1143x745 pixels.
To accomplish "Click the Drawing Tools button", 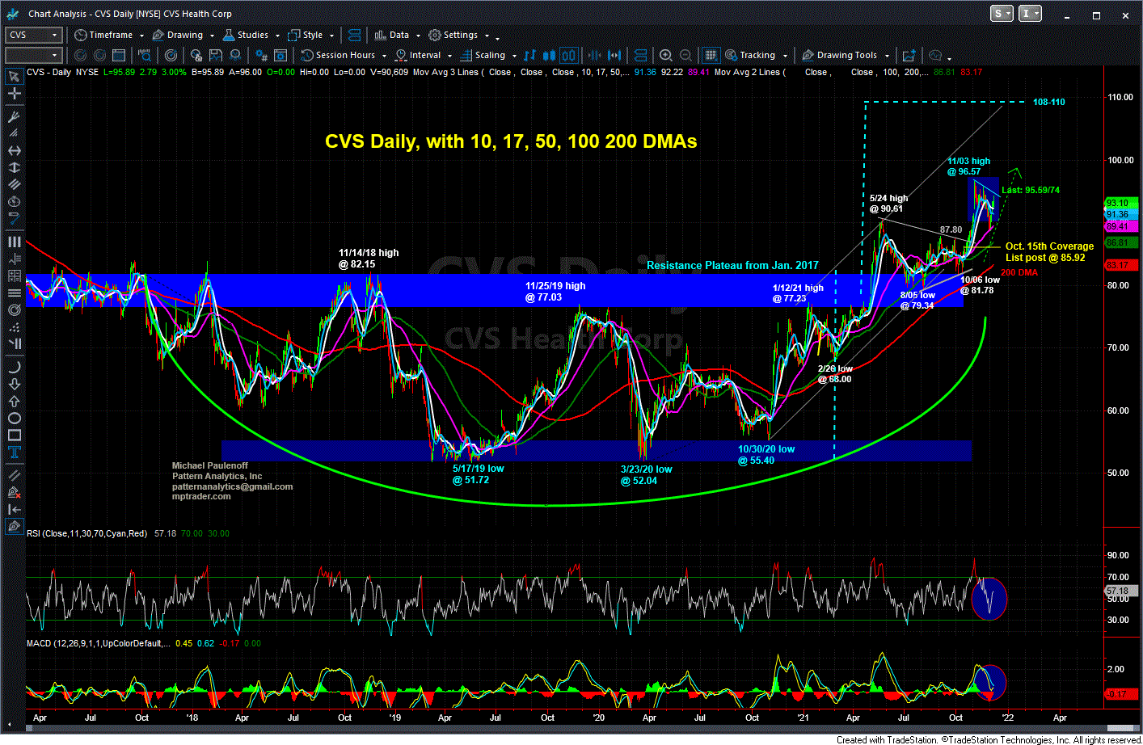I will coord(838,55).
